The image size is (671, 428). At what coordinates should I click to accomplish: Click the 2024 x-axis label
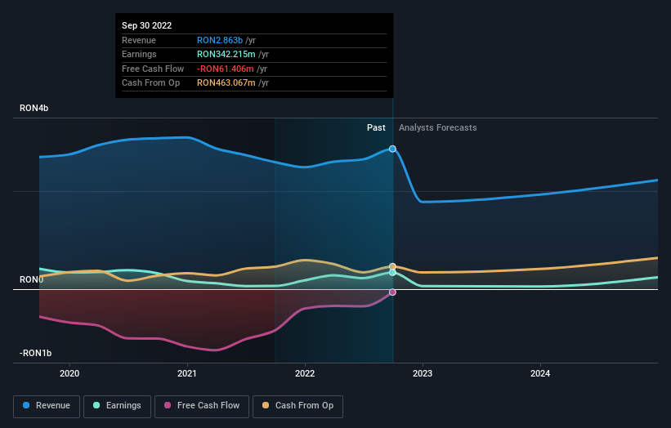click(540, 373)
